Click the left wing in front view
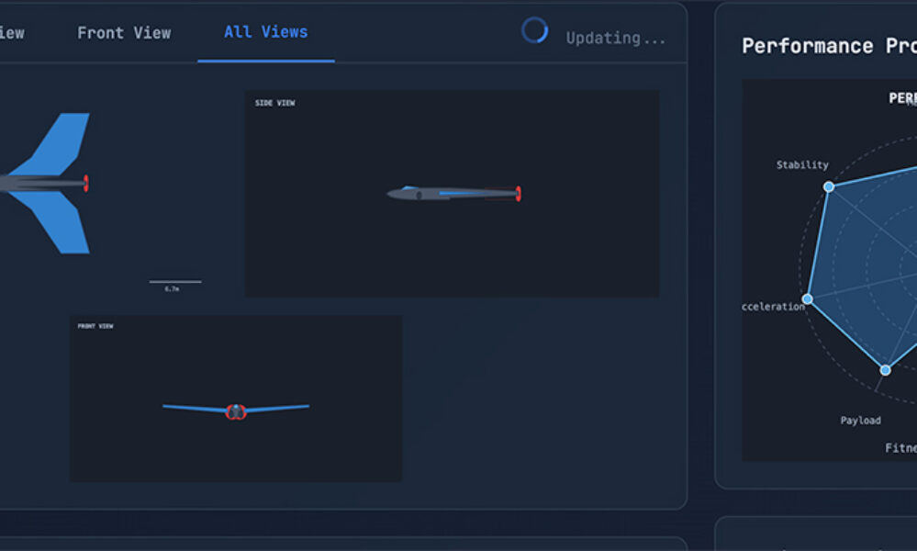This screenshot has width=917, height=551. coord(195,408)
